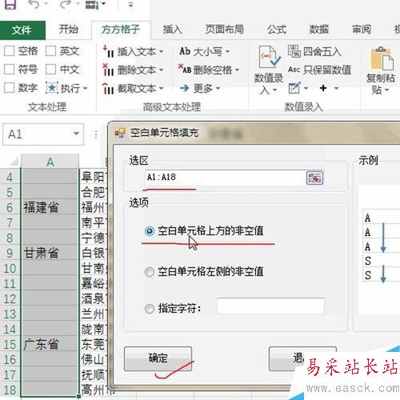Image resolution: width=400 pixels, height=400 pixels.
Task: Click the Undo arrow icon
Action: point(34,4)
